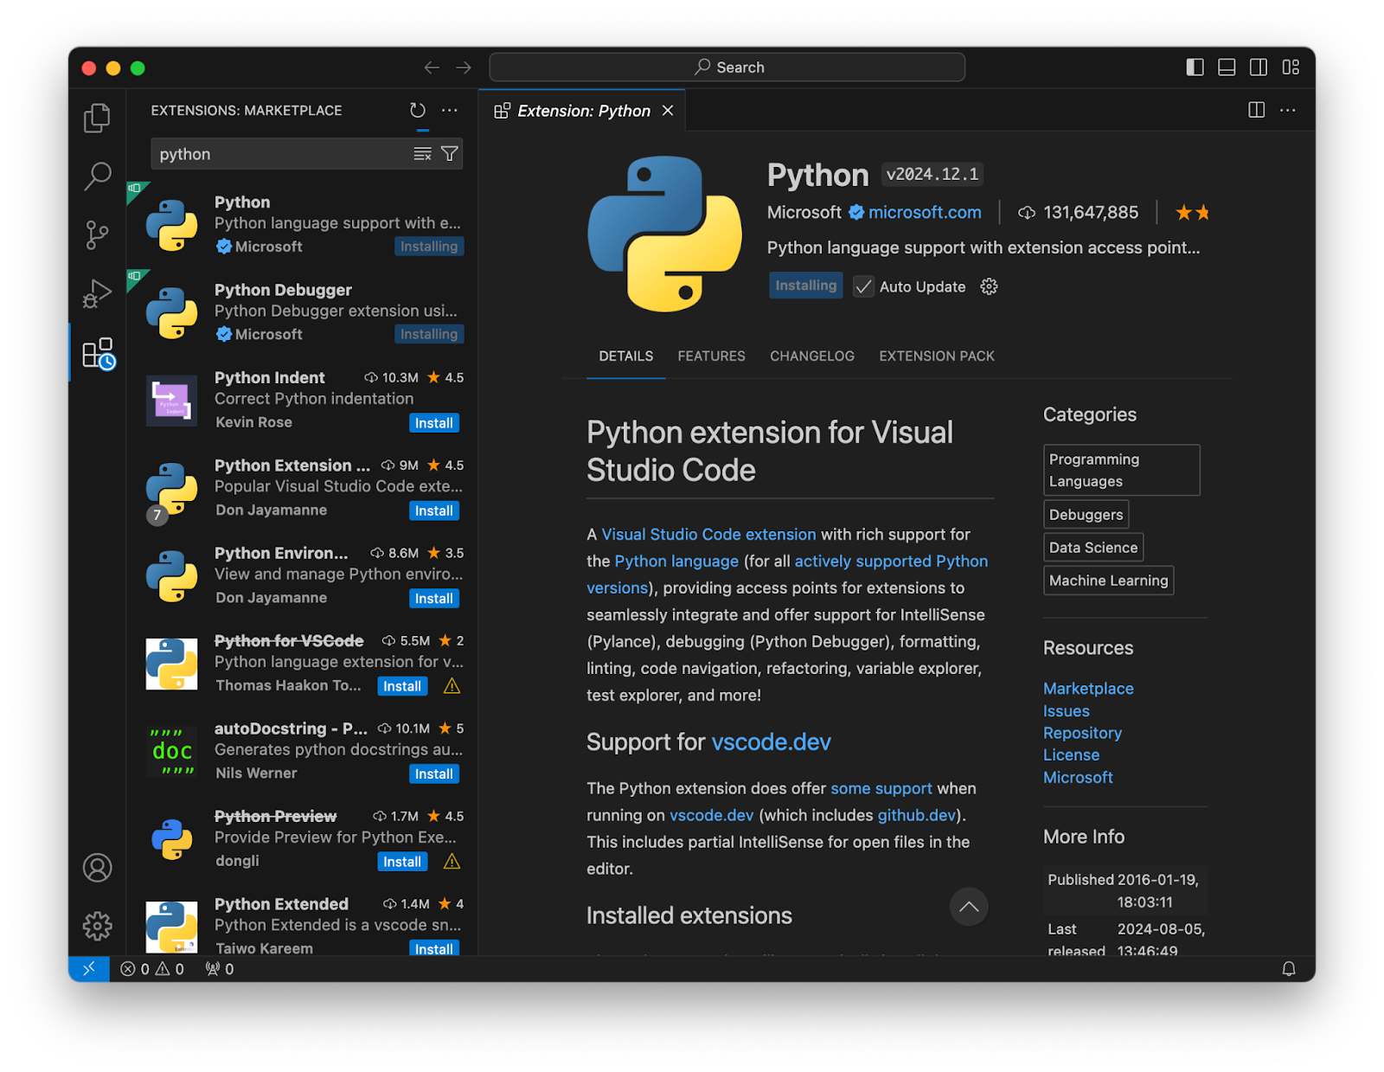The width and height of the screenshot is (1384, 1072).
Task: Open the Source Control view
Action: (x=97, y=234)
